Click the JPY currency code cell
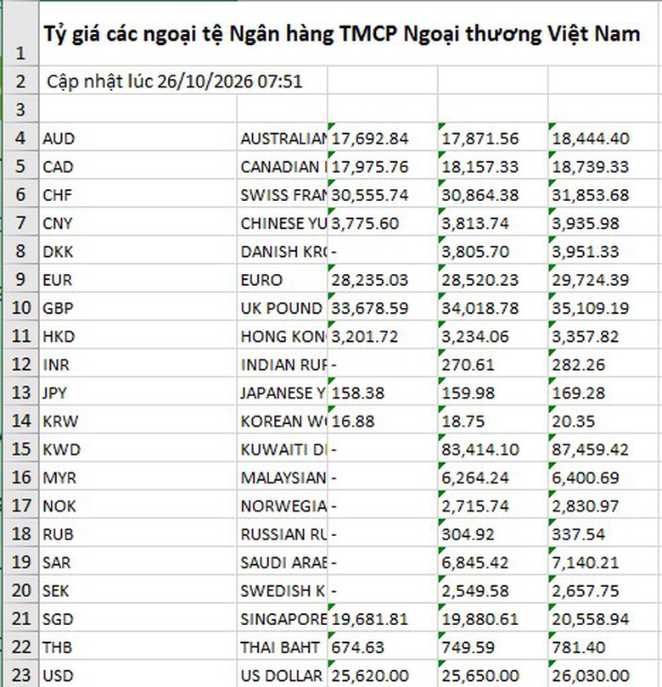The image size is (662, 687). pyautogui.click(x=137, y=392)
